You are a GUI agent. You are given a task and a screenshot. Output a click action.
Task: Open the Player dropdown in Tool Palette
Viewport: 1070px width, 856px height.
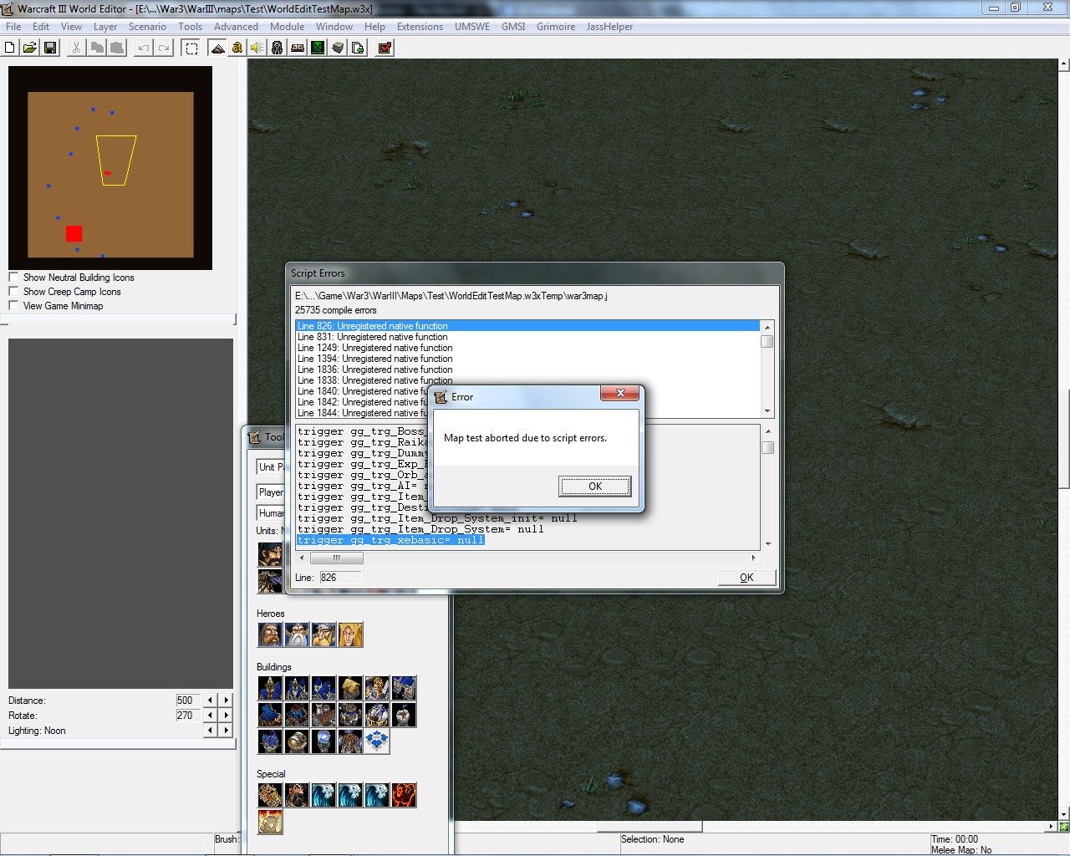[271, 492]
